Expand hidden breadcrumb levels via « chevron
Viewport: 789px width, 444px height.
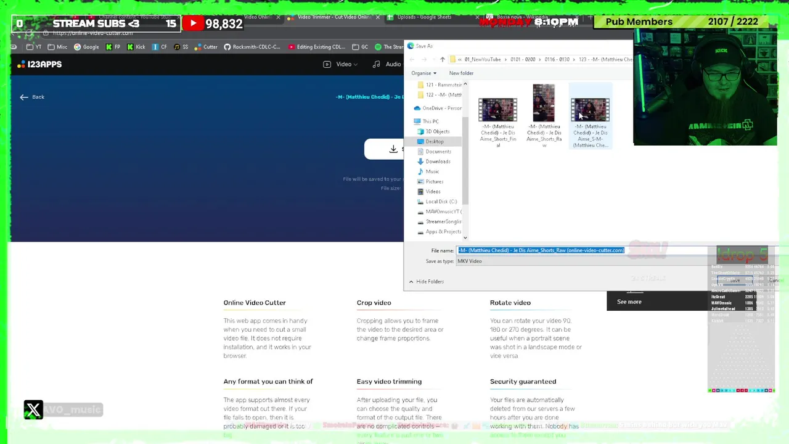coord(459,59)
